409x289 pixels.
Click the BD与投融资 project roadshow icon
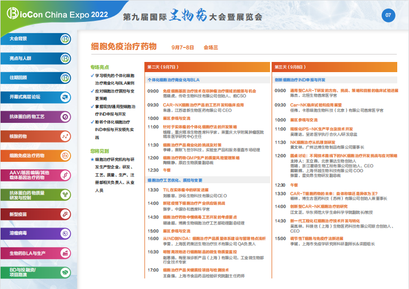click(65, 272)
